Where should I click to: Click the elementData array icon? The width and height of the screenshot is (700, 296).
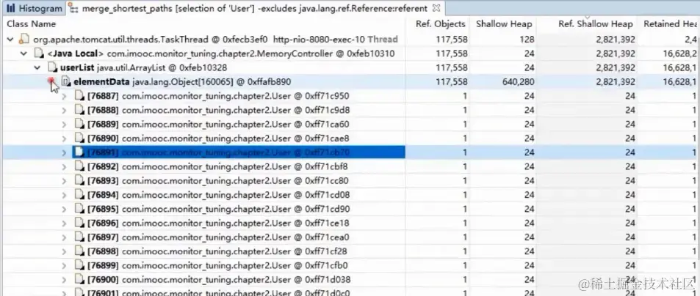[66, 82]
